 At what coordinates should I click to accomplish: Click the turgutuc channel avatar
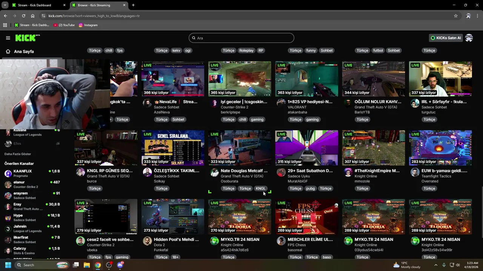415,103
